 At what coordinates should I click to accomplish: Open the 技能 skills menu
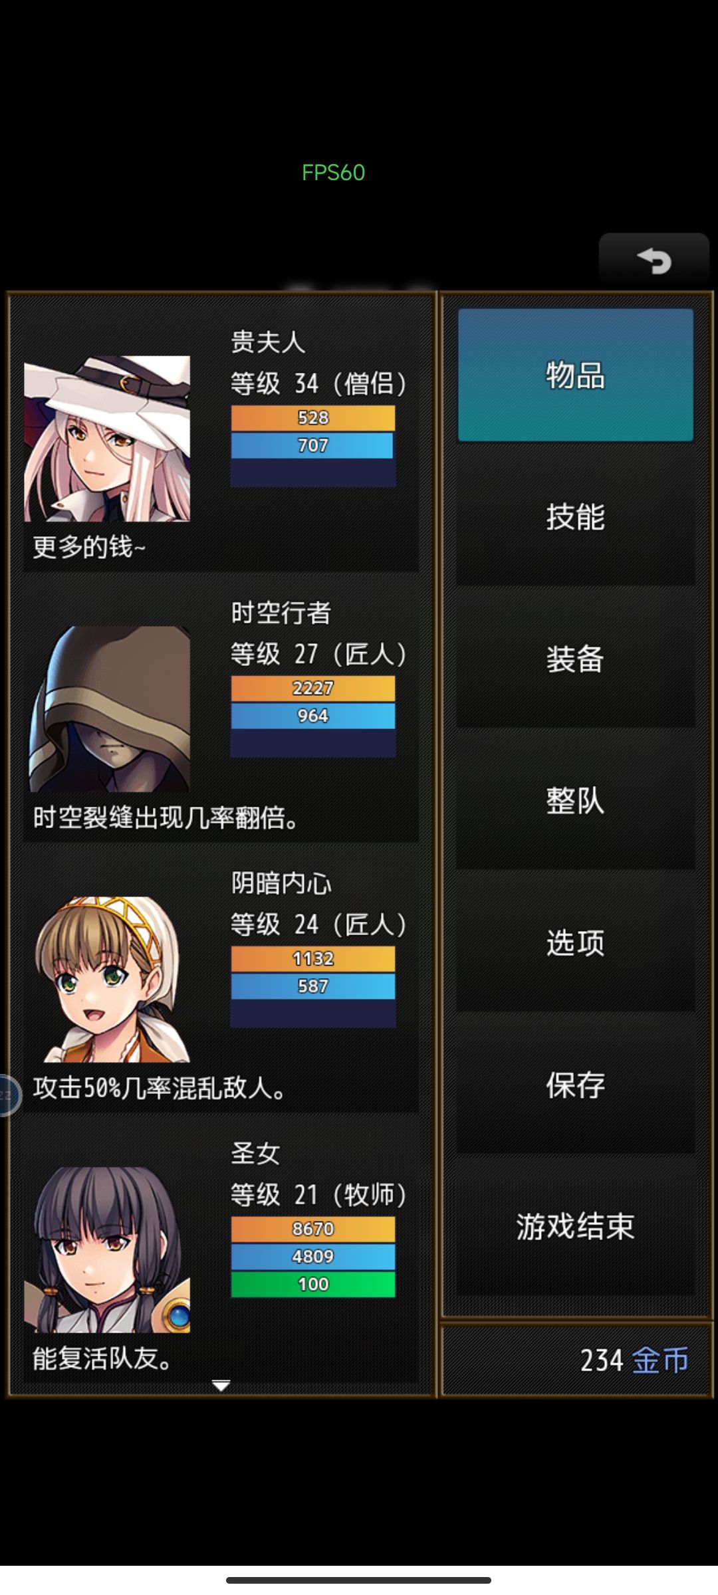(x=576, y=517)
